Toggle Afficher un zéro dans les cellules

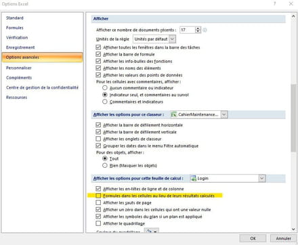click(98, 210)
